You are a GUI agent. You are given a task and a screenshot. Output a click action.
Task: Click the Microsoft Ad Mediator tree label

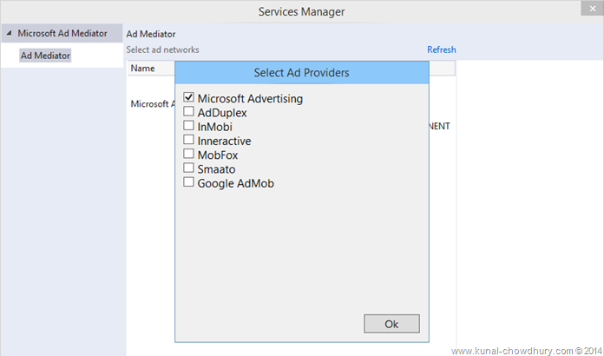point(62,34)
